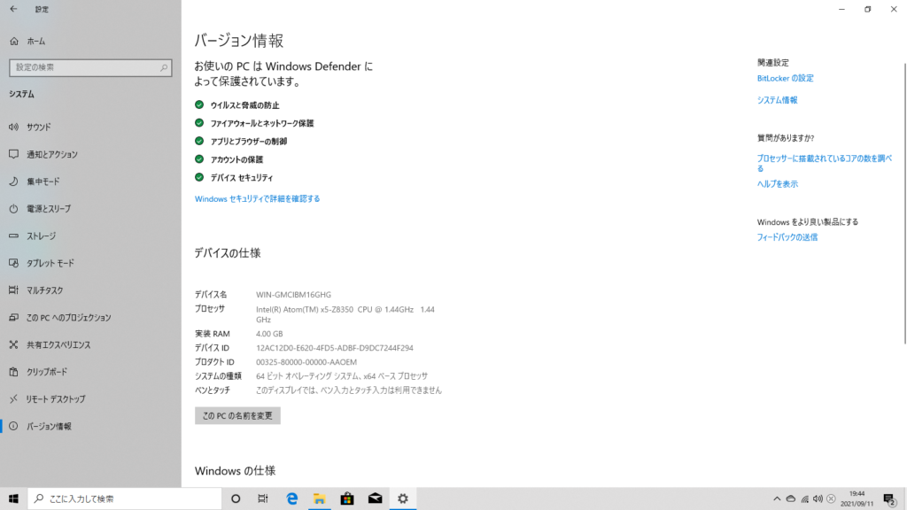This screenshot has width=907, height=510.
Task: Open ストレージ settings page
Action: coord(41,236)
